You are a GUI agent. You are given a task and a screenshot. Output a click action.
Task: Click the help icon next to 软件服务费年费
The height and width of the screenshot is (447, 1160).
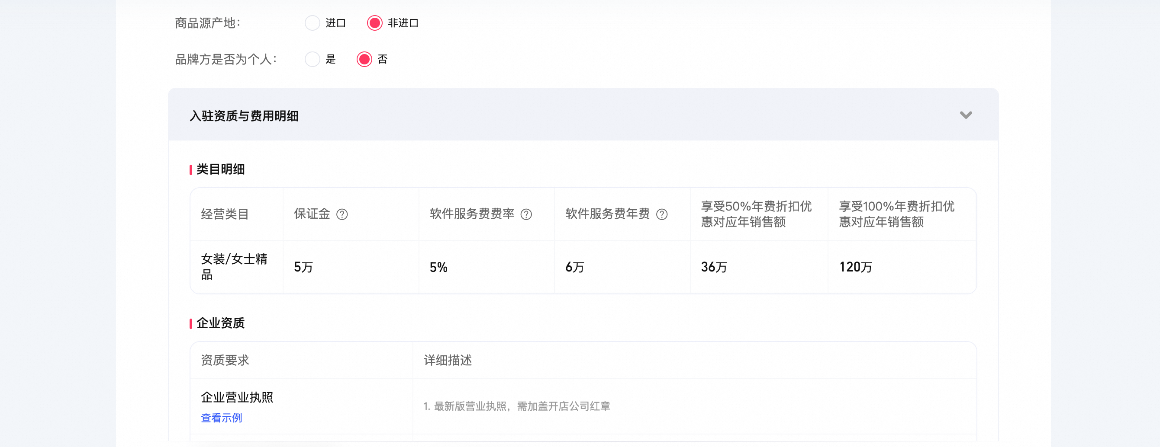[x=661, y=214]
